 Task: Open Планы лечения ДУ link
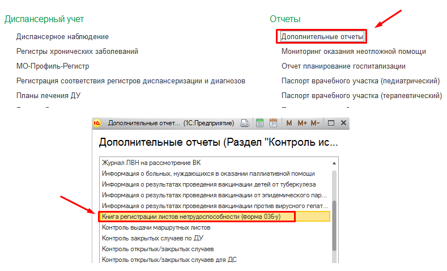[48, 96]
